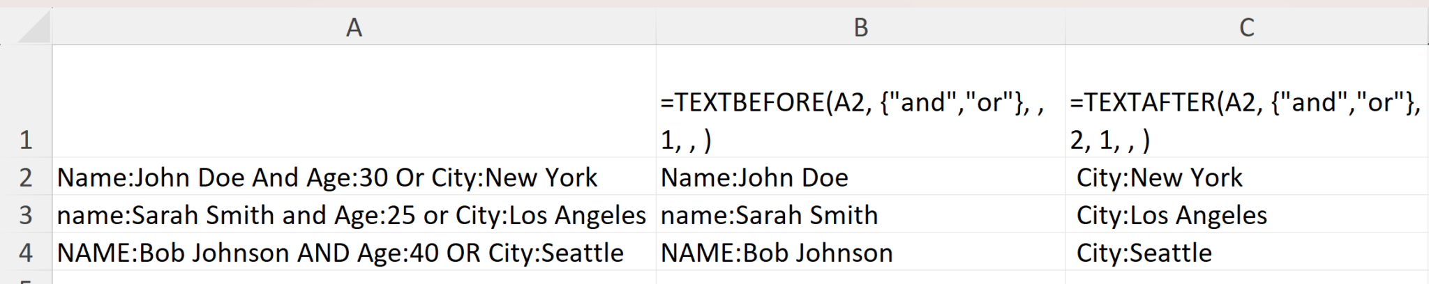The height and width of the screenshot is (284, 1429).
Task: Select column A header
Action: (354, 28)
